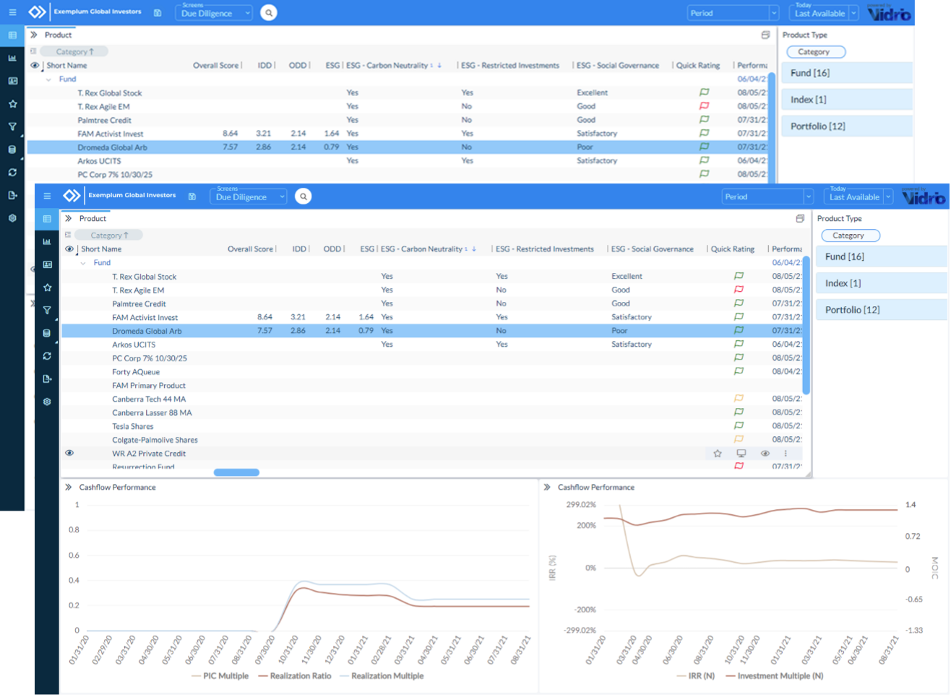Open Due Diligence screens dropdown in front window
Viewport: 951px width, 697px height.
(x=249, y=196)
